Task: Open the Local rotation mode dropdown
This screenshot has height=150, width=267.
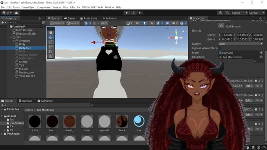Action: [x=73, y=23]
